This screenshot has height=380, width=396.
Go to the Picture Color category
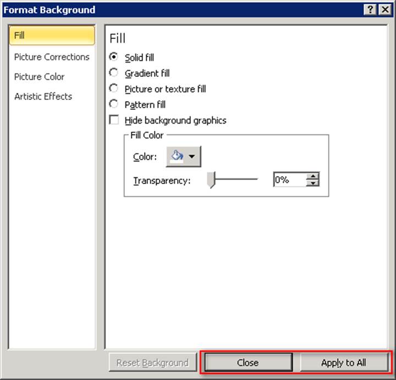pos(40,76)
